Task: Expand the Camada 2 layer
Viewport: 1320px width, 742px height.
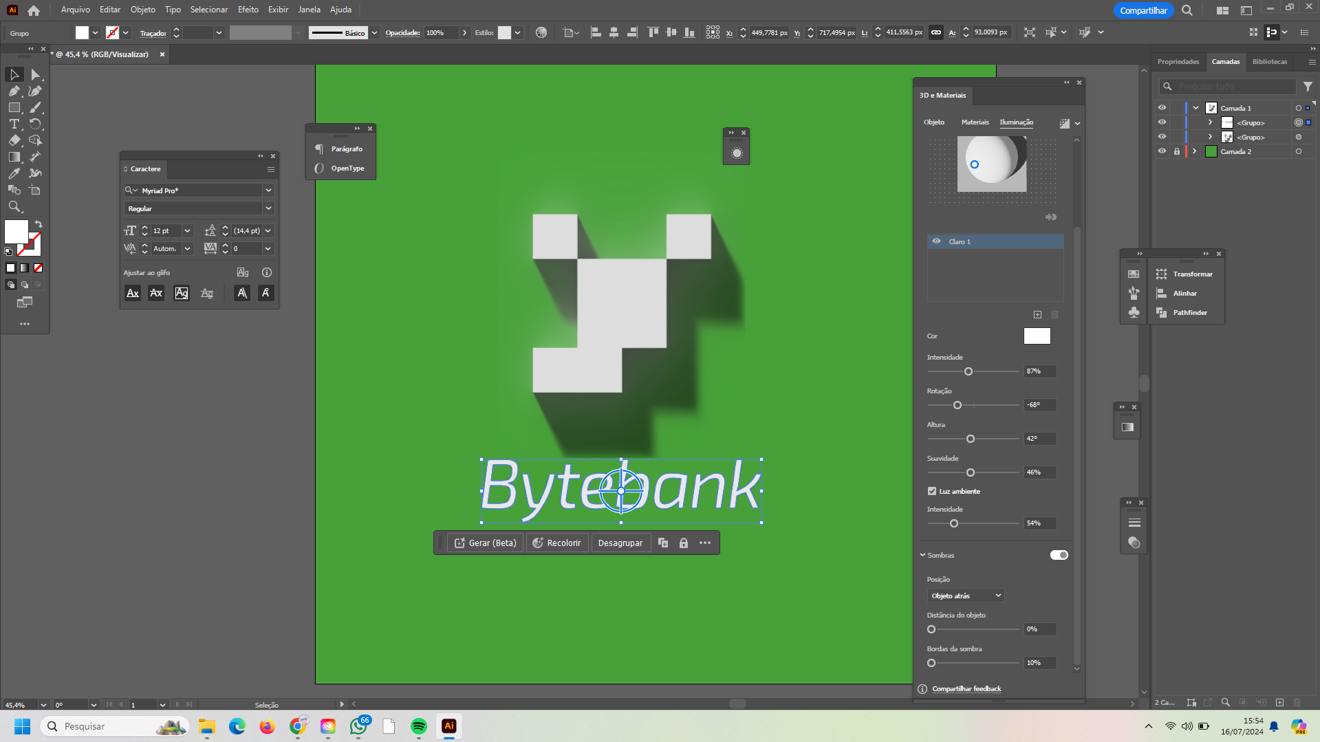Action: [1195, 151]
